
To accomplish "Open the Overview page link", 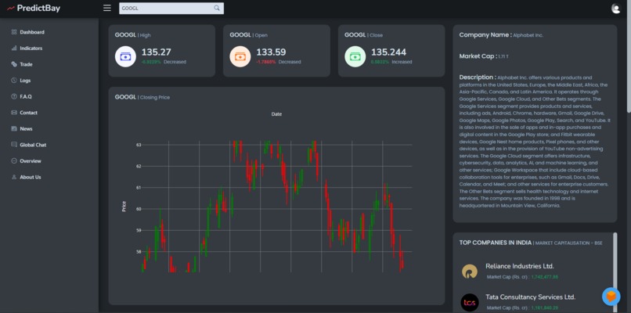I will 31,161.
